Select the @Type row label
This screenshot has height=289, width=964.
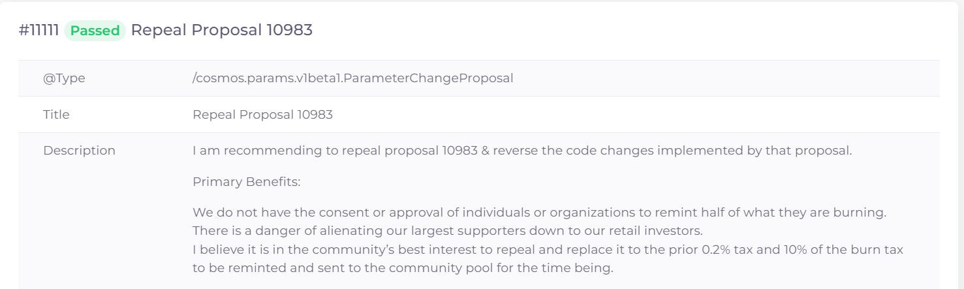point(64,78)
